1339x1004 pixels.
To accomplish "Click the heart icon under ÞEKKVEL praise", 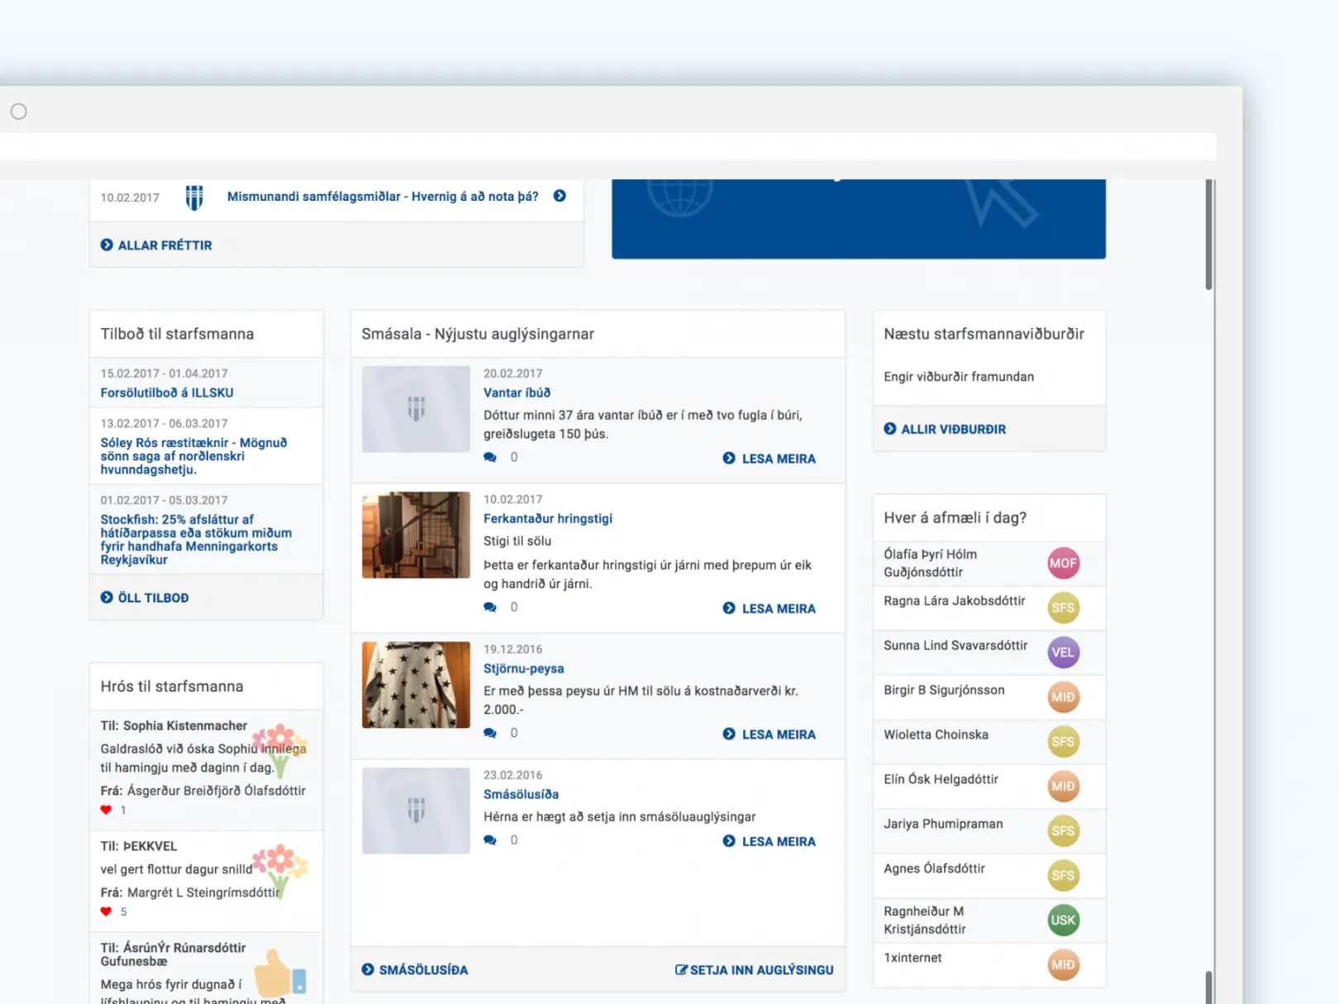I will click(106, 911).
